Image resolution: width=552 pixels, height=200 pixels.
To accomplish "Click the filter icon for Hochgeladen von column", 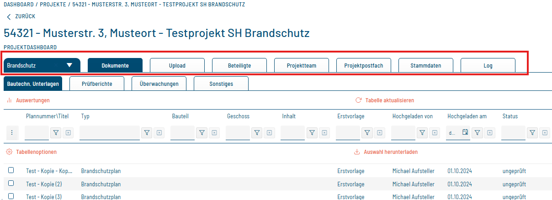I will tap(422, 133).
